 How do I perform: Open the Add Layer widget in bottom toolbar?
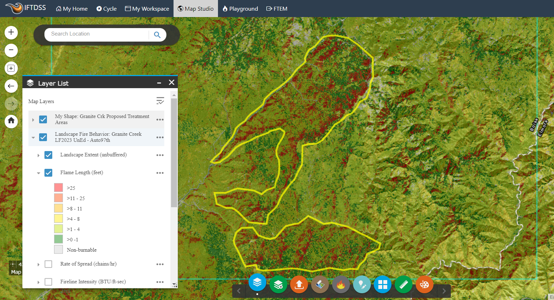coord(278,284)
